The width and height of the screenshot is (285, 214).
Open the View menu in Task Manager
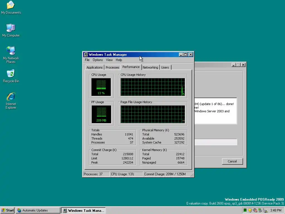click(109, 60)
